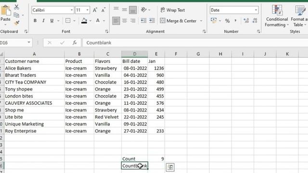
Task: Open Format as Table gallery
Action: pos(299,16)
